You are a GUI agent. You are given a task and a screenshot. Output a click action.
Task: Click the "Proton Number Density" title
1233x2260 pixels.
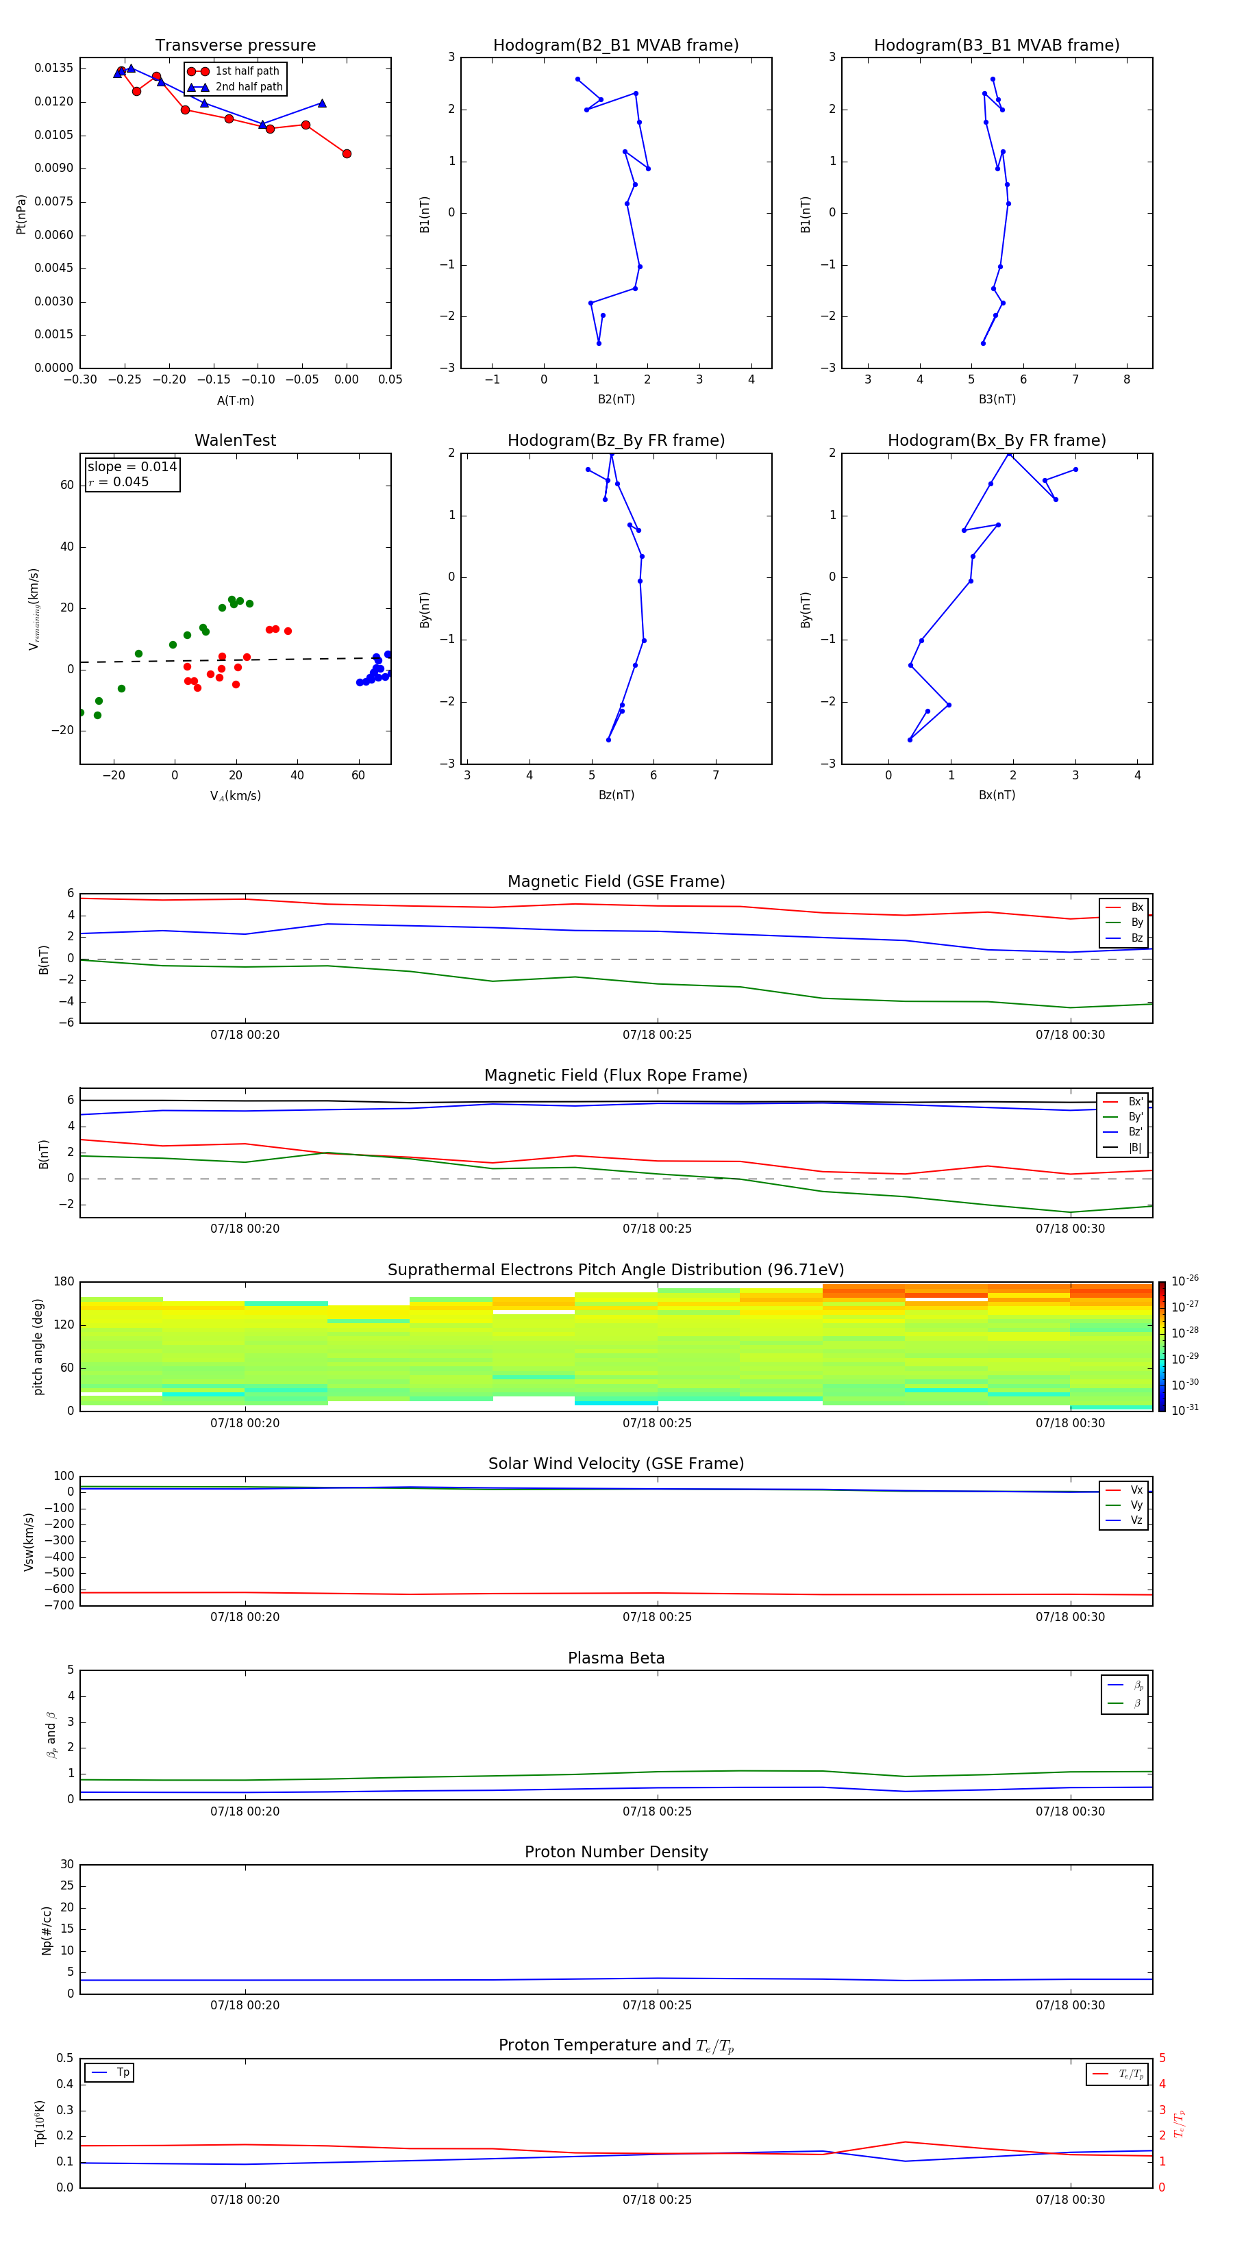click(x=616, y=1852)
